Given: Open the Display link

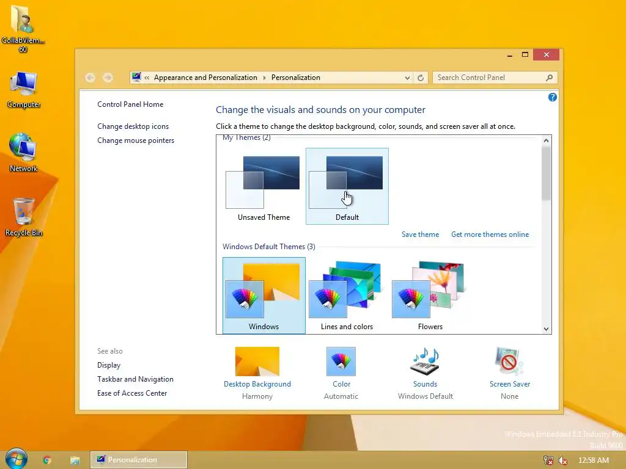Looking at the screenshot, I should 109,365.
